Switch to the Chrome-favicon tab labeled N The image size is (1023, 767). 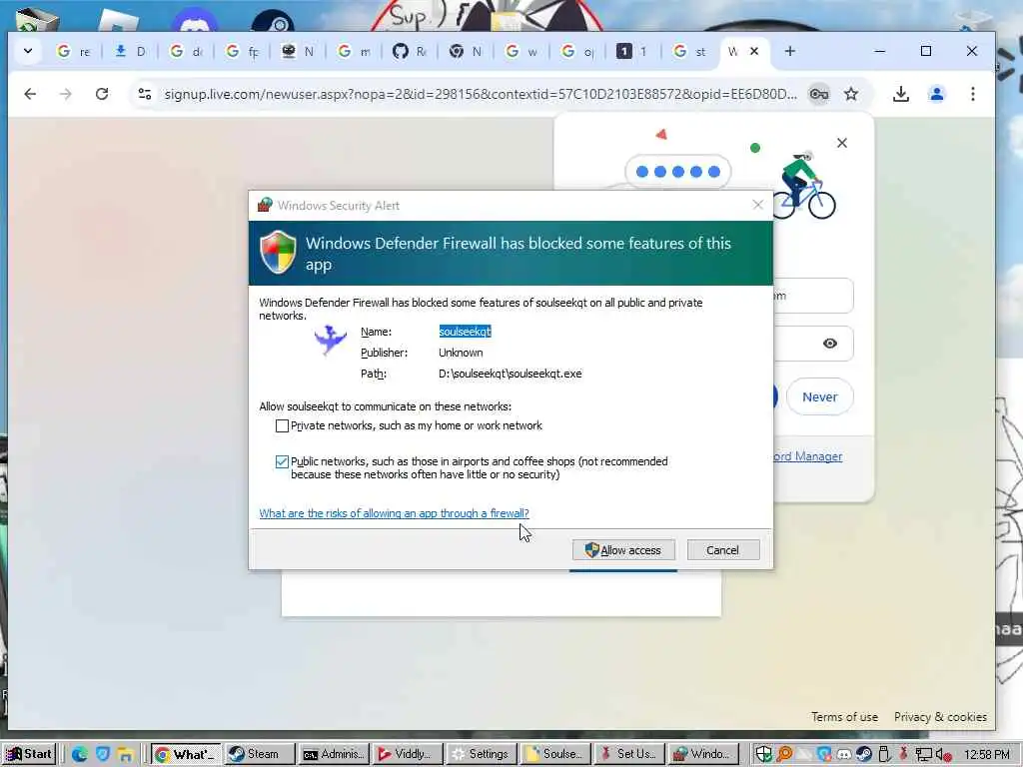click(466, 51)
